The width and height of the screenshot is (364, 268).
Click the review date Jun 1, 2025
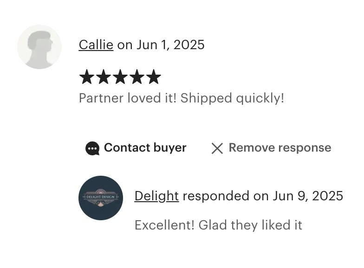click(170, 45)
